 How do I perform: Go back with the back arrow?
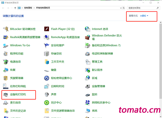[x=3, y=8]
